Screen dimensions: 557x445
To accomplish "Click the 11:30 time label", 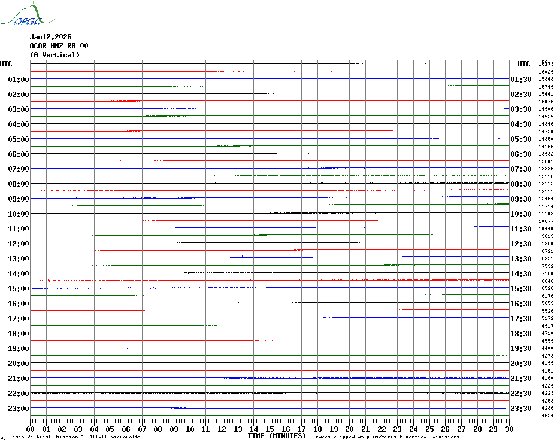I will 521,229.
